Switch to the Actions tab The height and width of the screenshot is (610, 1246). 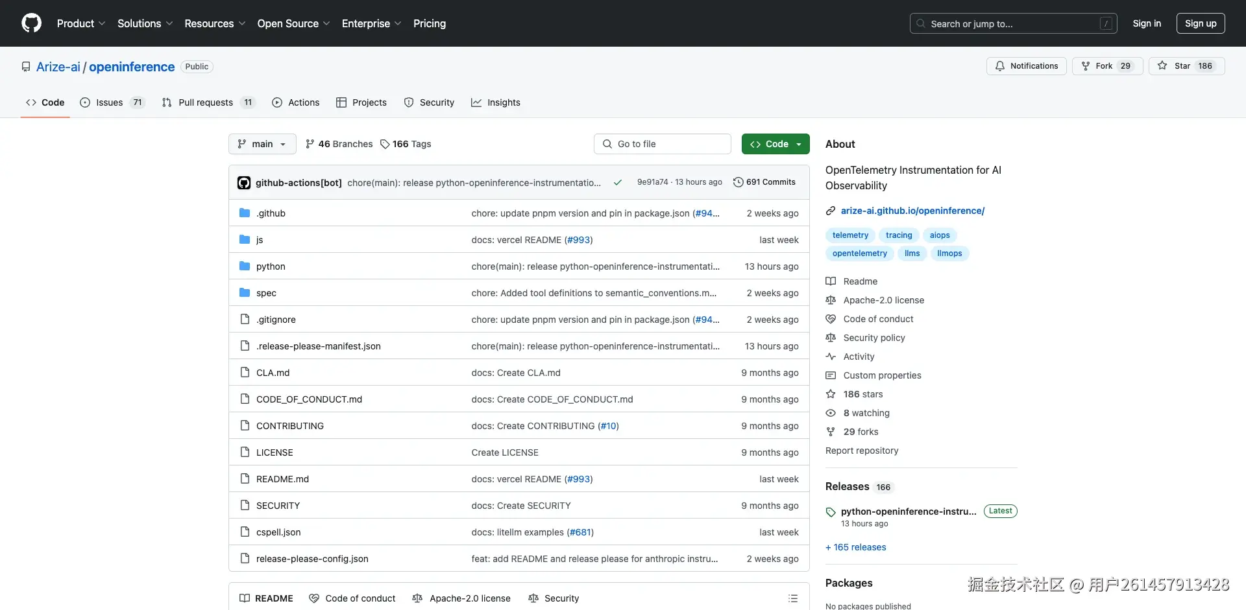coord(296,102)
